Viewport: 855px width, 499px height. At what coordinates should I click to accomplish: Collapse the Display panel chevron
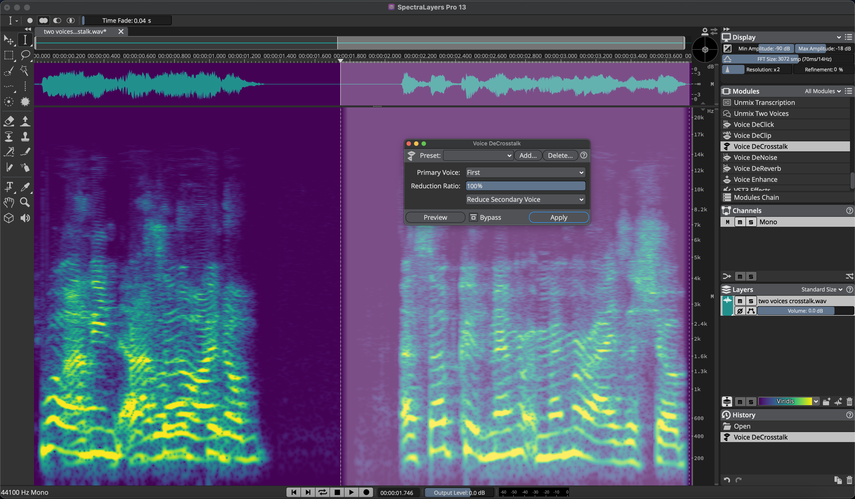click(x=839, y=37)
